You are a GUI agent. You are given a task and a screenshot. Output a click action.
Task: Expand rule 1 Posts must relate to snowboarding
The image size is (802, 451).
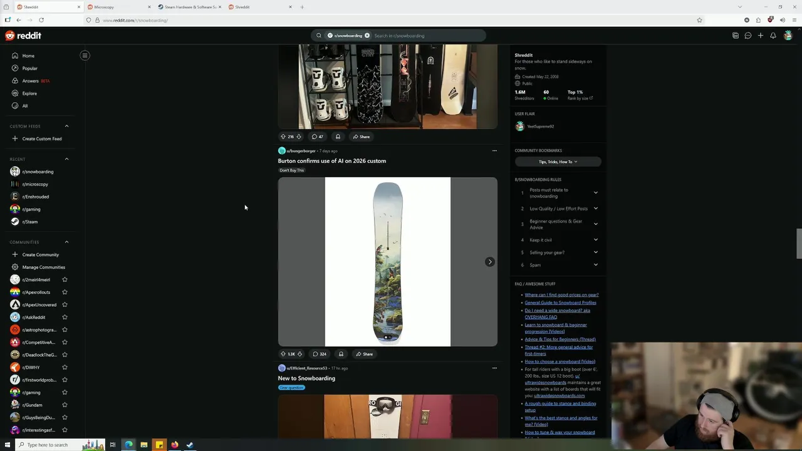click(595, 193)
